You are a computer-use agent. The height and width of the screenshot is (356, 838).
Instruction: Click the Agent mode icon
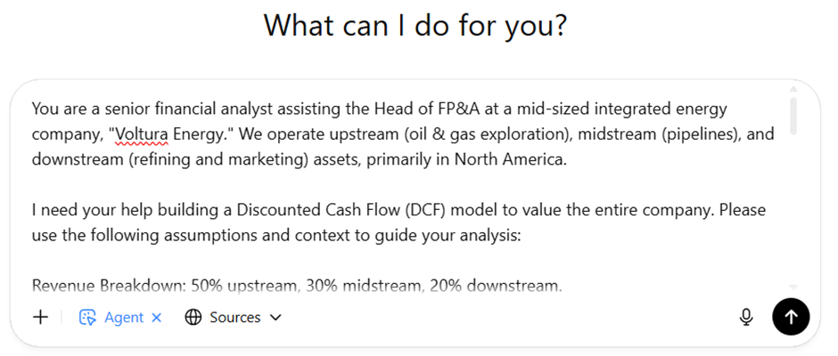[87, 317]
